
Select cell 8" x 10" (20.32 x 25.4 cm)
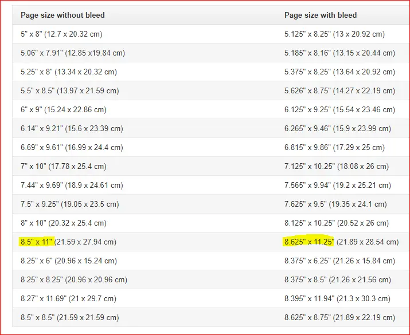(x=64, y=223)
